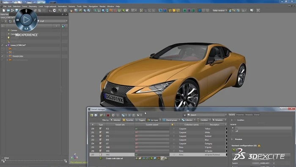Click the save icon in Variant manager toolbar
296x167 pixels.
pyautogui.click(x=96, y=115)
